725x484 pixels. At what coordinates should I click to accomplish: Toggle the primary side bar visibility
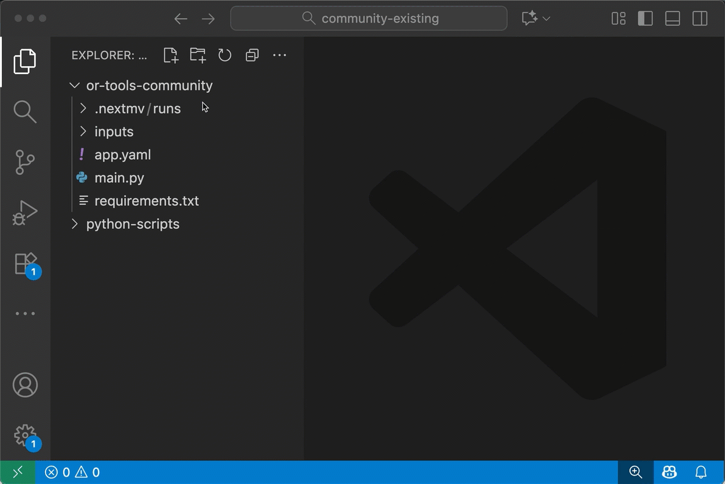coord(645,18)
